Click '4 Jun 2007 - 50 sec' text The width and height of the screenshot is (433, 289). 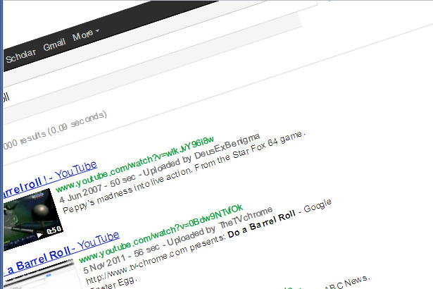point(98,188)
